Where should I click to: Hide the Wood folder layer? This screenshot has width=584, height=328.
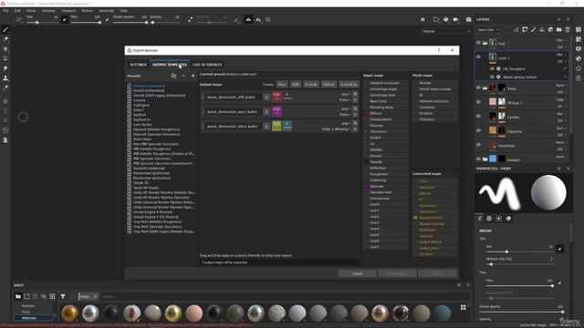pos(478,87)
